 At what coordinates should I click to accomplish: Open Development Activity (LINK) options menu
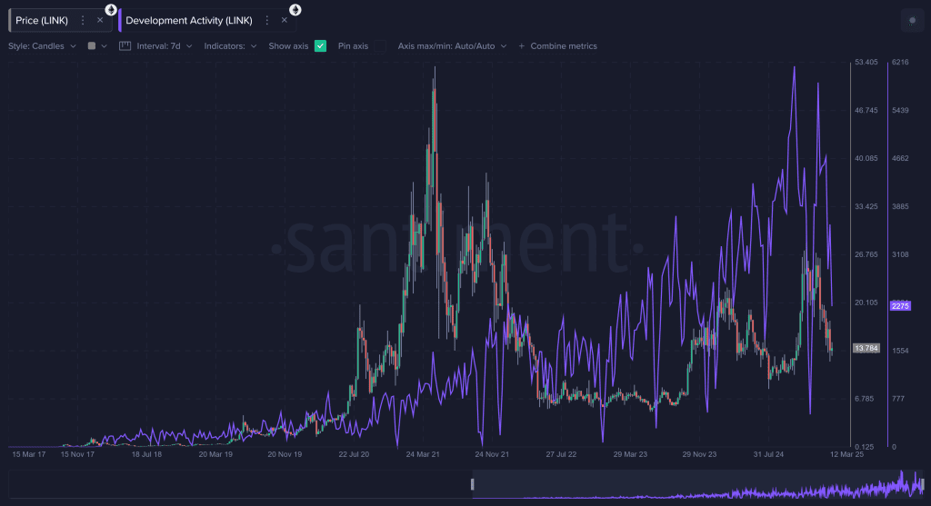click(x=267, y=20)
